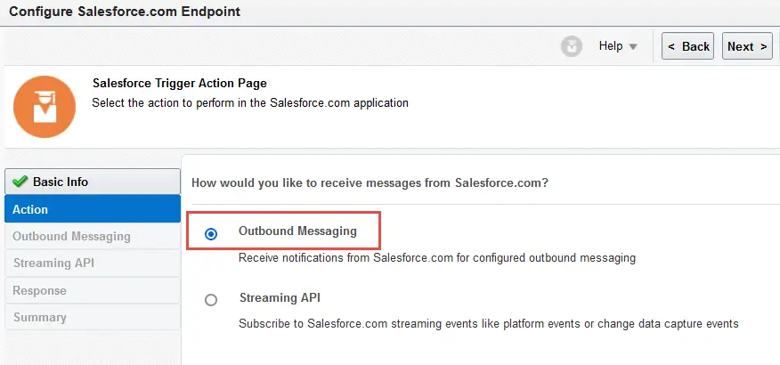This screenshot has width=780, height=365.
Task: Open the Basic Info step
Action: click(x=93, y=182)
